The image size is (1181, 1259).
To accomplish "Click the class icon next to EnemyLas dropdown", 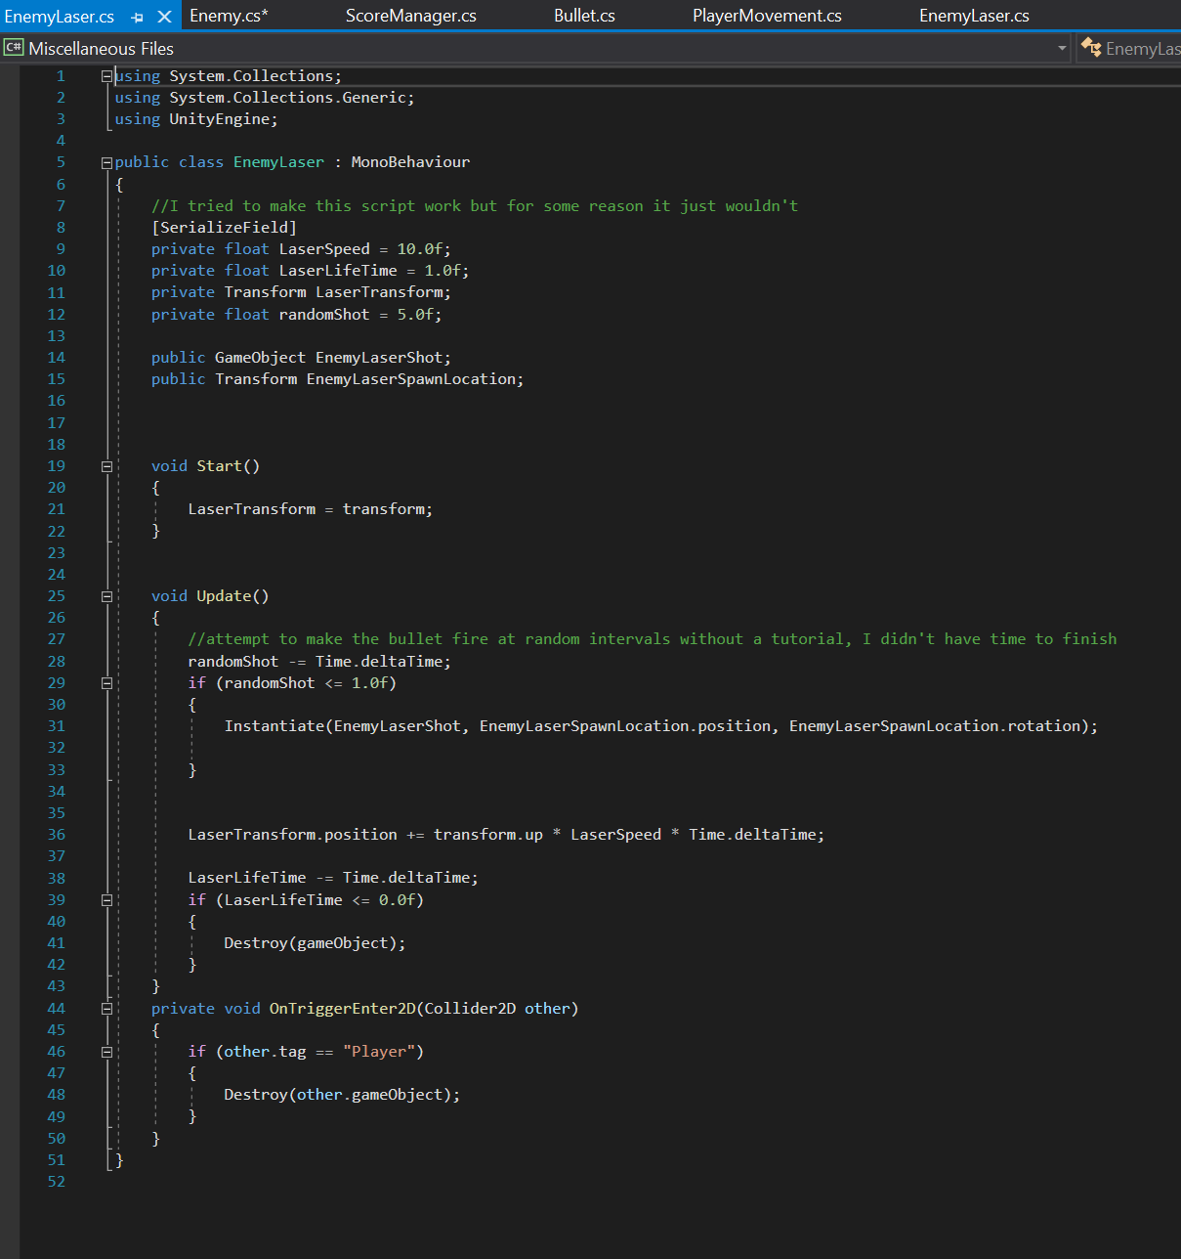I will (1091, 48).
